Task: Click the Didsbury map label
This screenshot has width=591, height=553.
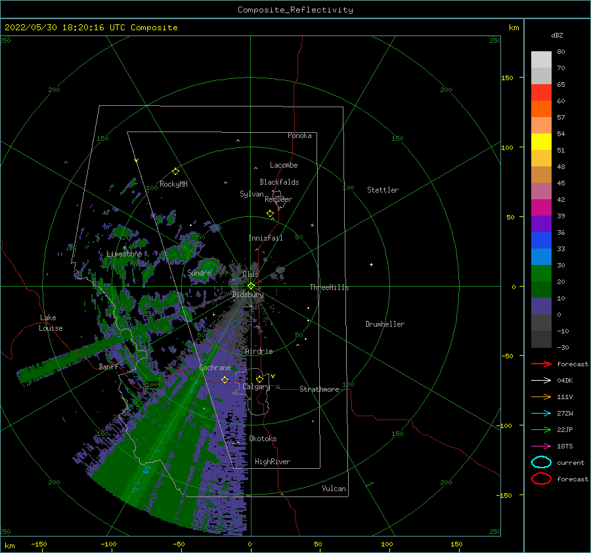Action: (248, 295)
